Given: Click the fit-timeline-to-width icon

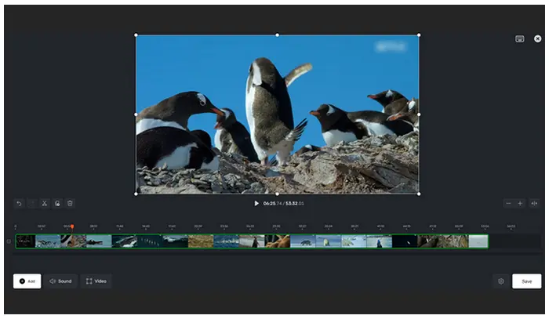Looking at the screenshot, I should [x=534, y=203].
